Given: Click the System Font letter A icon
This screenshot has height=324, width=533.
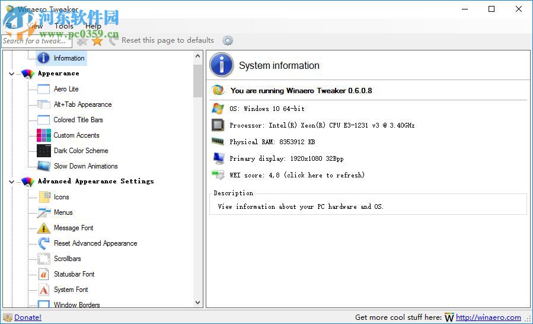Looking at the screenshot, I should pyautogui.click(x=43, y=290).
